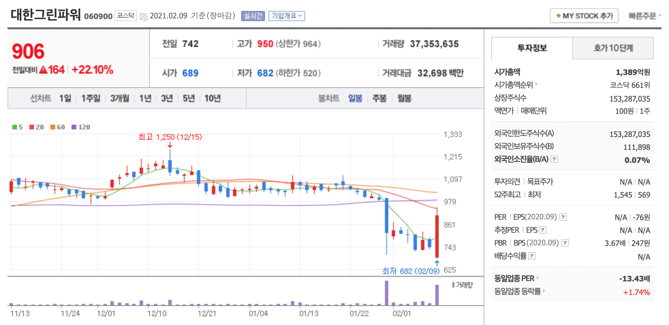
Task: Click the 실시간 button
Action: (253, 16)
